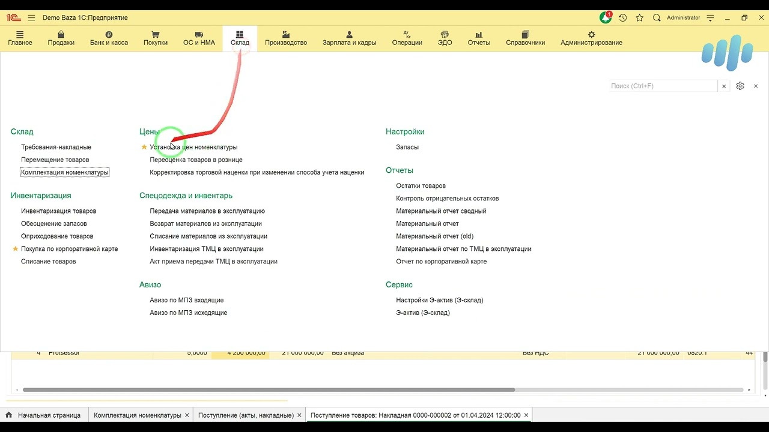Open Материальный отчет по ТМЦ в эксплуатации
The width and height of the screenshot is (769, 432).
(x=463, y=249)
